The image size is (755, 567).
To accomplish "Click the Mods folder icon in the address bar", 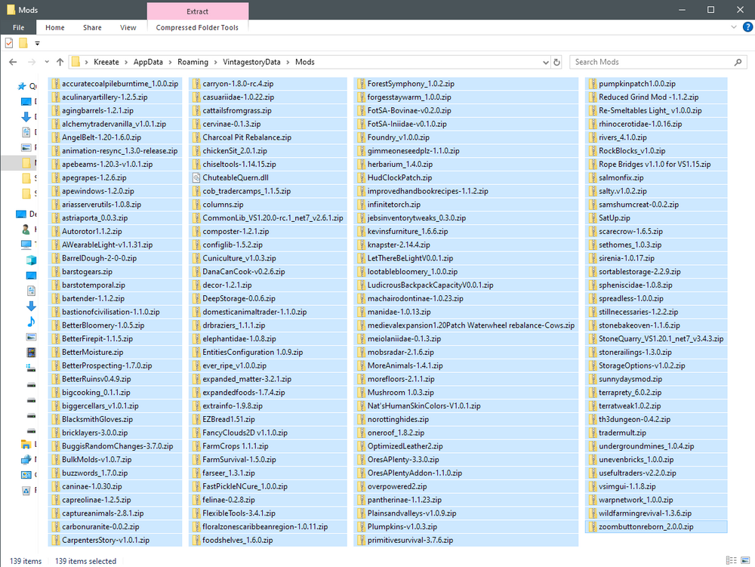I will (x=75, y=62).
